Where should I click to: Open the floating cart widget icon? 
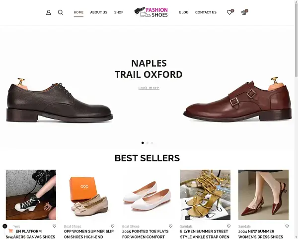[x=10, y=231]
